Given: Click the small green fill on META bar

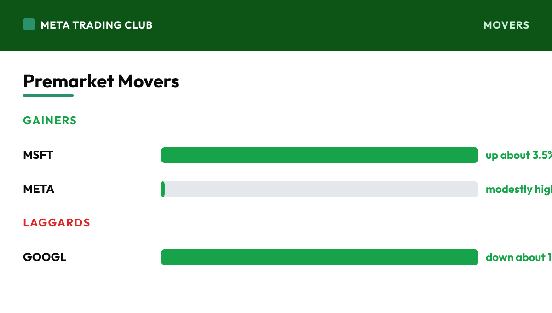Looking at the screenshot, I should 163,189.
